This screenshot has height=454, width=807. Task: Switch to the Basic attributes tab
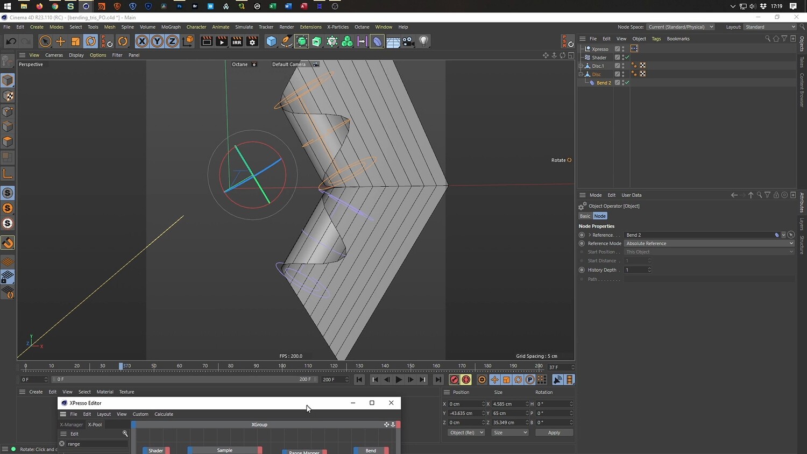coord(585,216)
